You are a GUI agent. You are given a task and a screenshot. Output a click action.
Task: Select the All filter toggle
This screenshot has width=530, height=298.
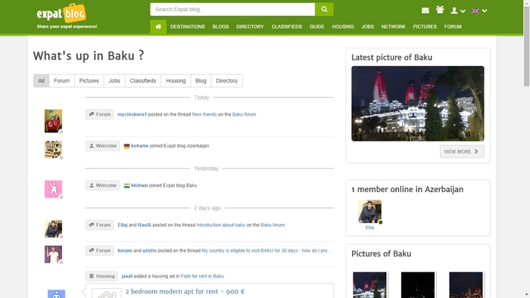tap(41, 81)
